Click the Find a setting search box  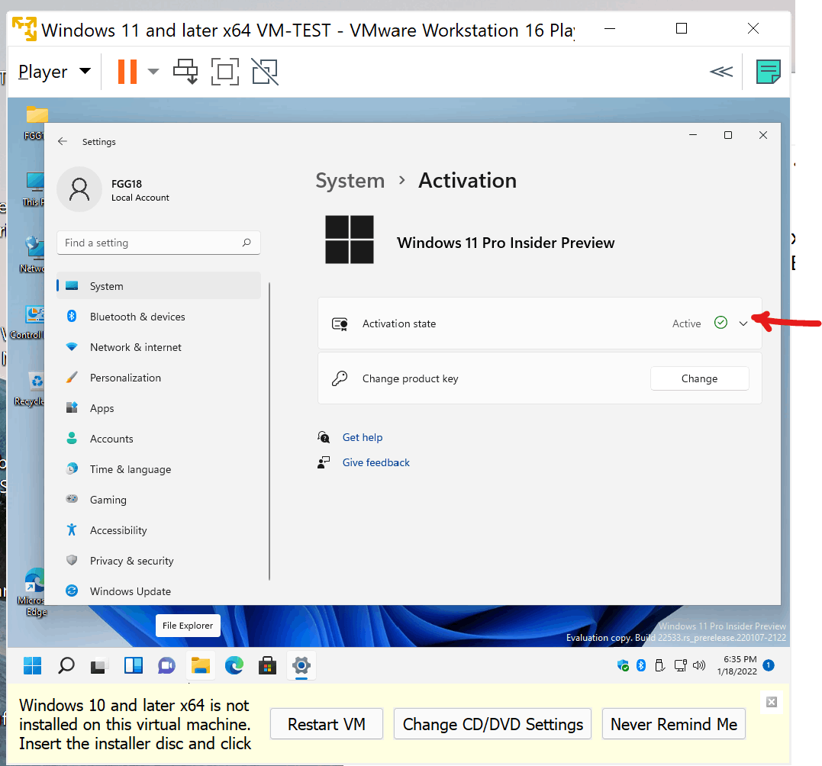(158, 243)
